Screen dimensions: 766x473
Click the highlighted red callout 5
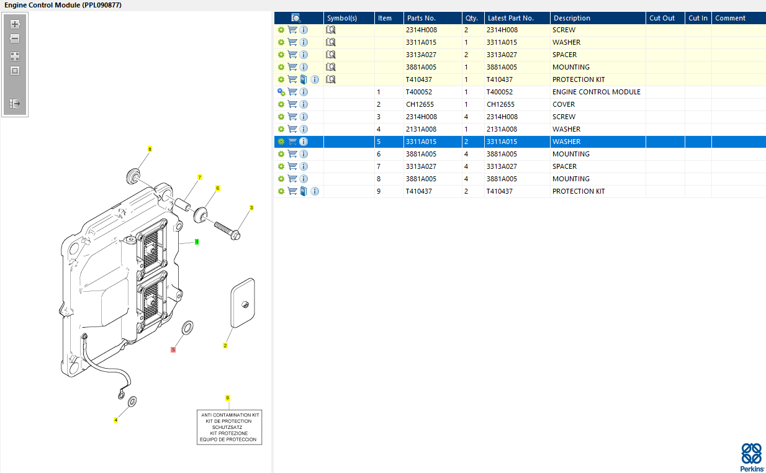pos(173,349)
